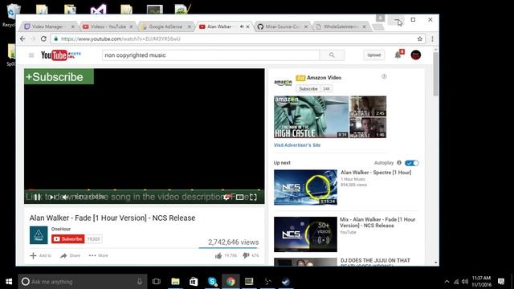Viewport: 514px width, 289px height.
Task: Open Task View on the taskbar
Action: (157, 282)
